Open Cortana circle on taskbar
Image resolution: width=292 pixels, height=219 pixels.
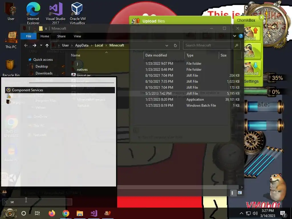[24, 213]
